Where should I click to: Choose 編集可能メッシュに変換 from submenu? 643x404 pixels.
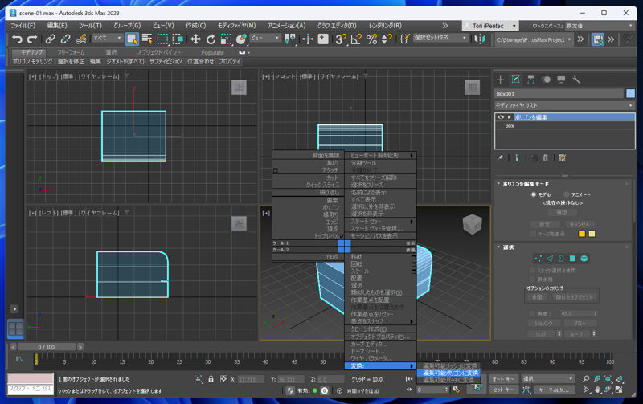(450, 366)
